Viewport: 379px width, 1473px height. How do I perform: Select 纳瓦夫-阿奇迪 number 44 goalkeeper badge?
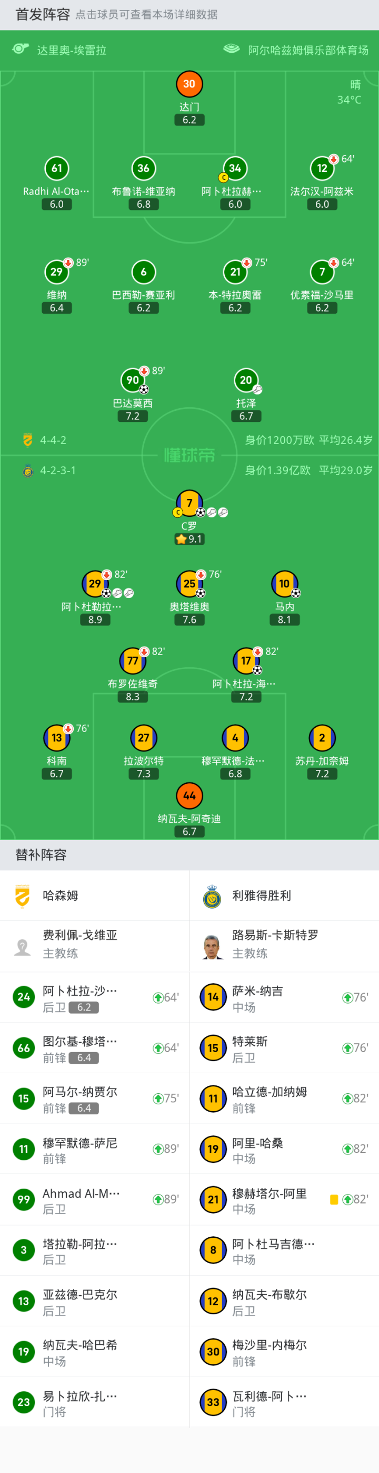[x=189, y=795]
